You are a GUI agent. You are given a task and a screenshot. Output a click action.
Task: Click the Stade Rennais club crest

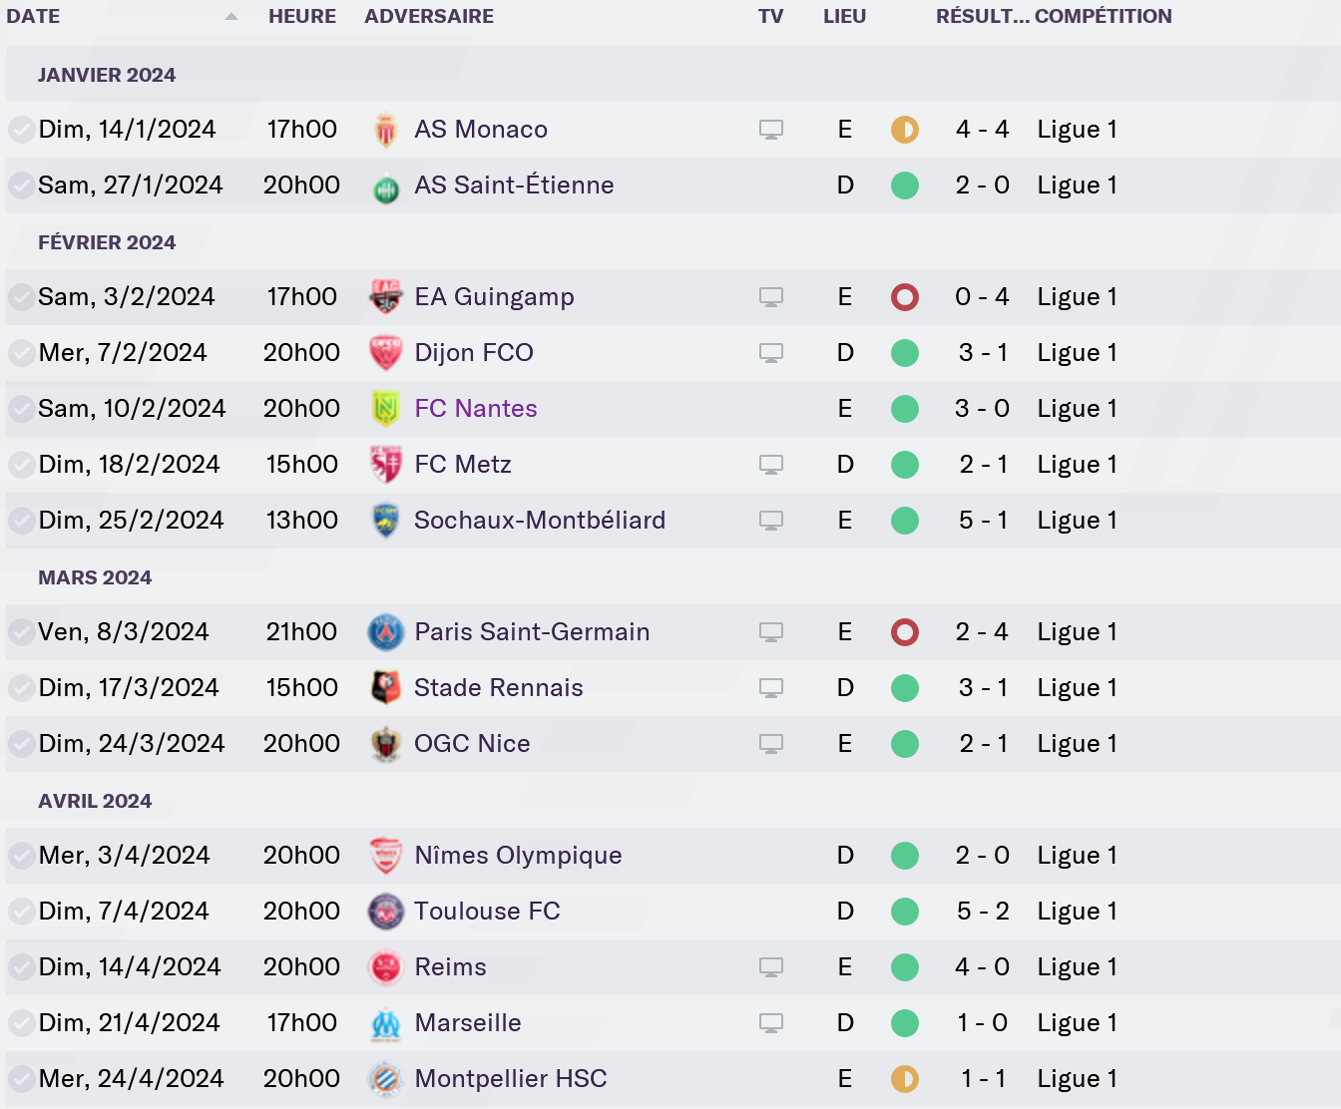point(386,688)
